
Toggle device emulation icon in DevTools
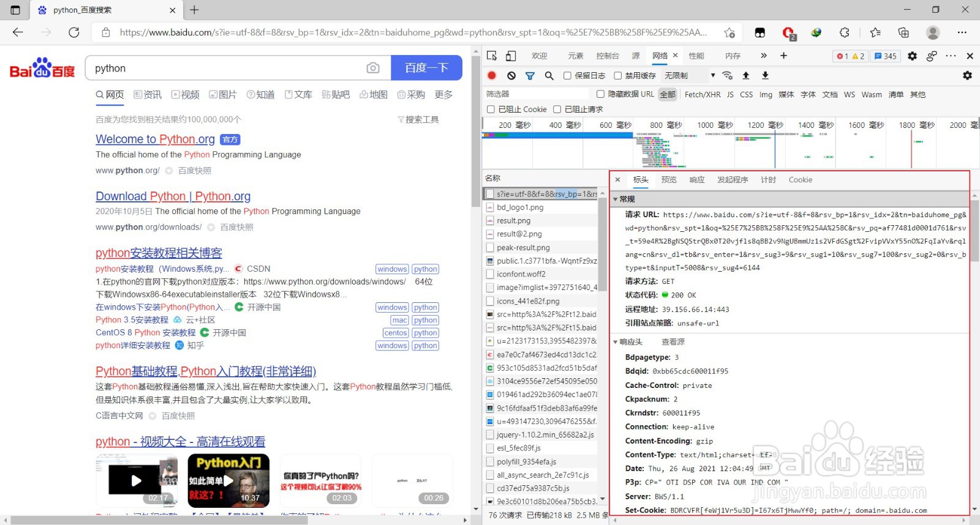[511, 56]
